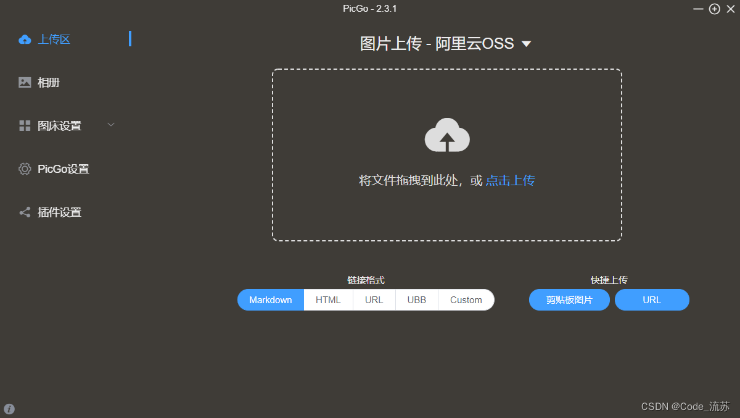
Task: Open the 相册 album page
Action: (49, 83)
